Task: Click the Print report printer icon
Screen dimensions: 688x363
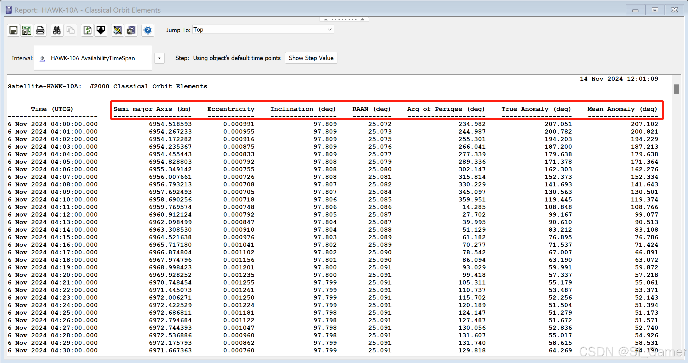Action: point(40,30)
